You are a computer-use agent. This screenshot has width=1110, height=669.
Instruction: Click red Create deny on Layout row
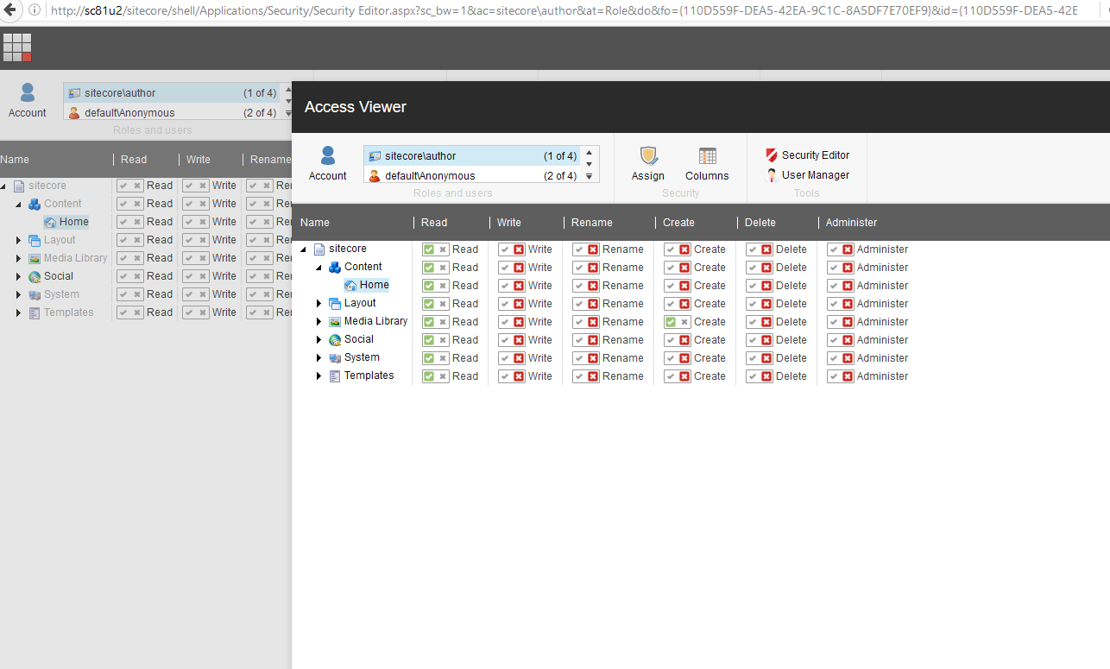point(684,304)
